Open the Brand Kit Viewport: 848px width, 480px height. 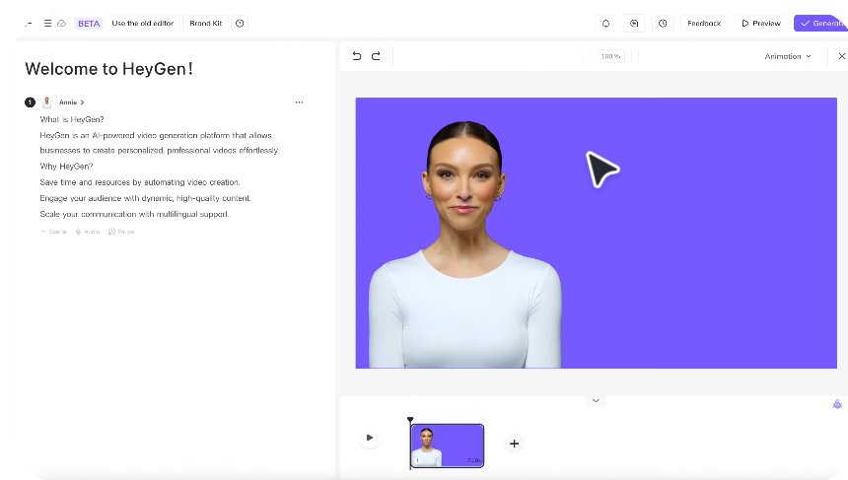[x=205, y=24]
